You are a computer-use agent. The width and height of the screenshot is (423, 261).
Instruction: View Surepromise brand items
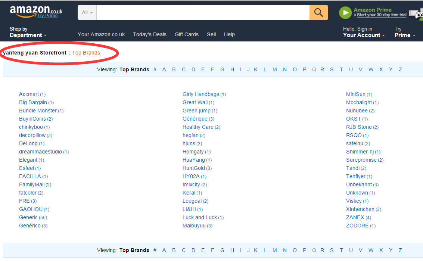click(x=361, y=160)
